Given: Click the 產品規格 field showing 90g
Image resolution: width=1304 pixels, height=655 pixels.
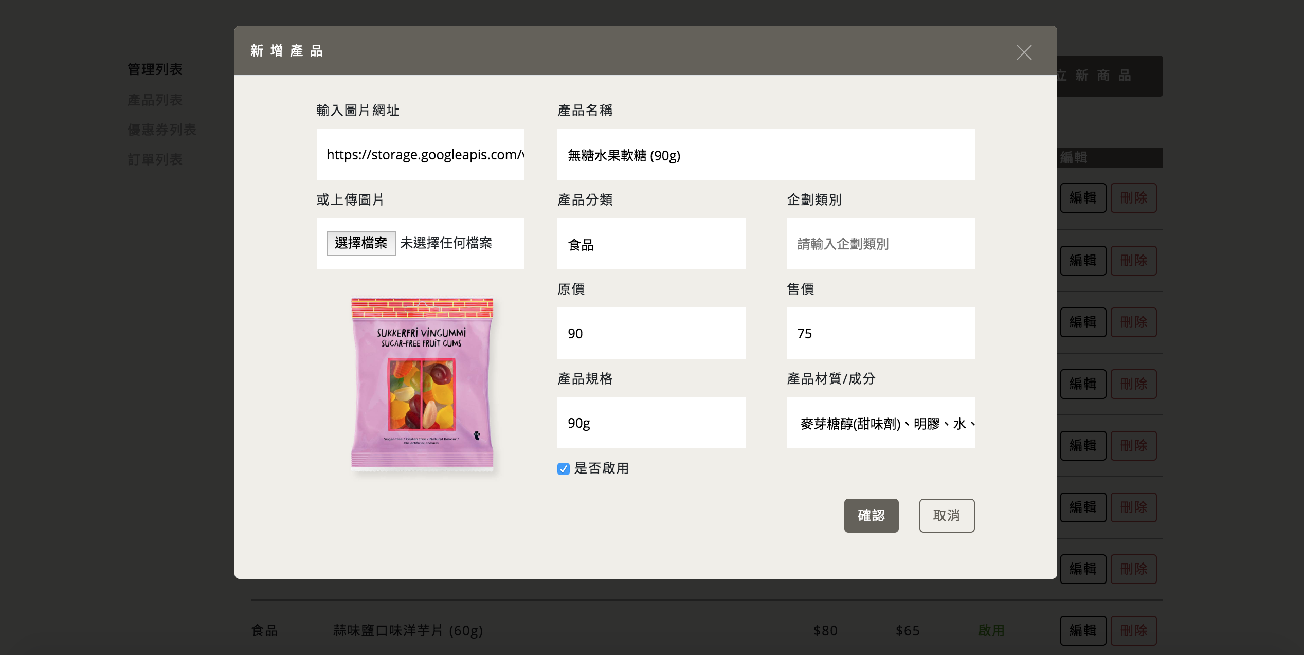Looking at the screenshot, I should [651, 423].
